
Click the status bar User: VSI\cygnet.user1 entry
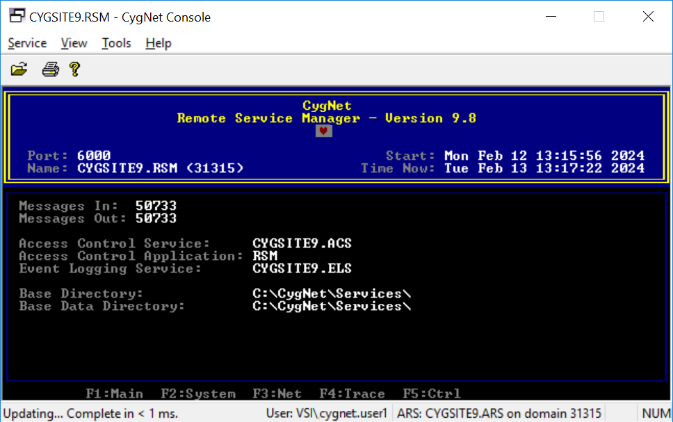(x=327, y=414)
